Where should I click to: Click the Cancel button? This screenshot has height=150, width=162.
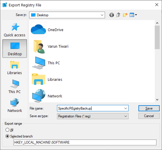pos(149,116)
